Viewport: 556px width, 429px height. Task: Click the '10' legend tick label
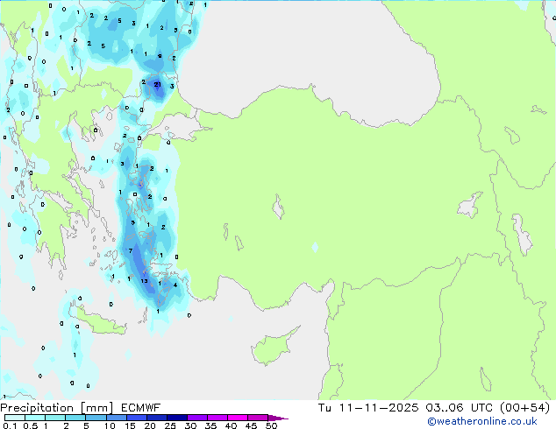point(110,425)
